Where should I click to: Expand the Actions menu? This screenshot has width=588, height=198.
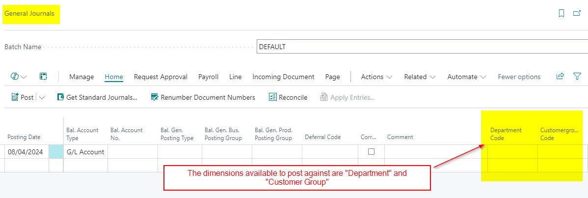click(x=376, y=77)
